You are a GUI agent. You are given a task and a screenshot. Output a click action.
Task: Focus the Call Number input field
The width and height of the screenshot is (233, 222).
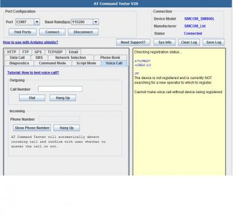61,89
